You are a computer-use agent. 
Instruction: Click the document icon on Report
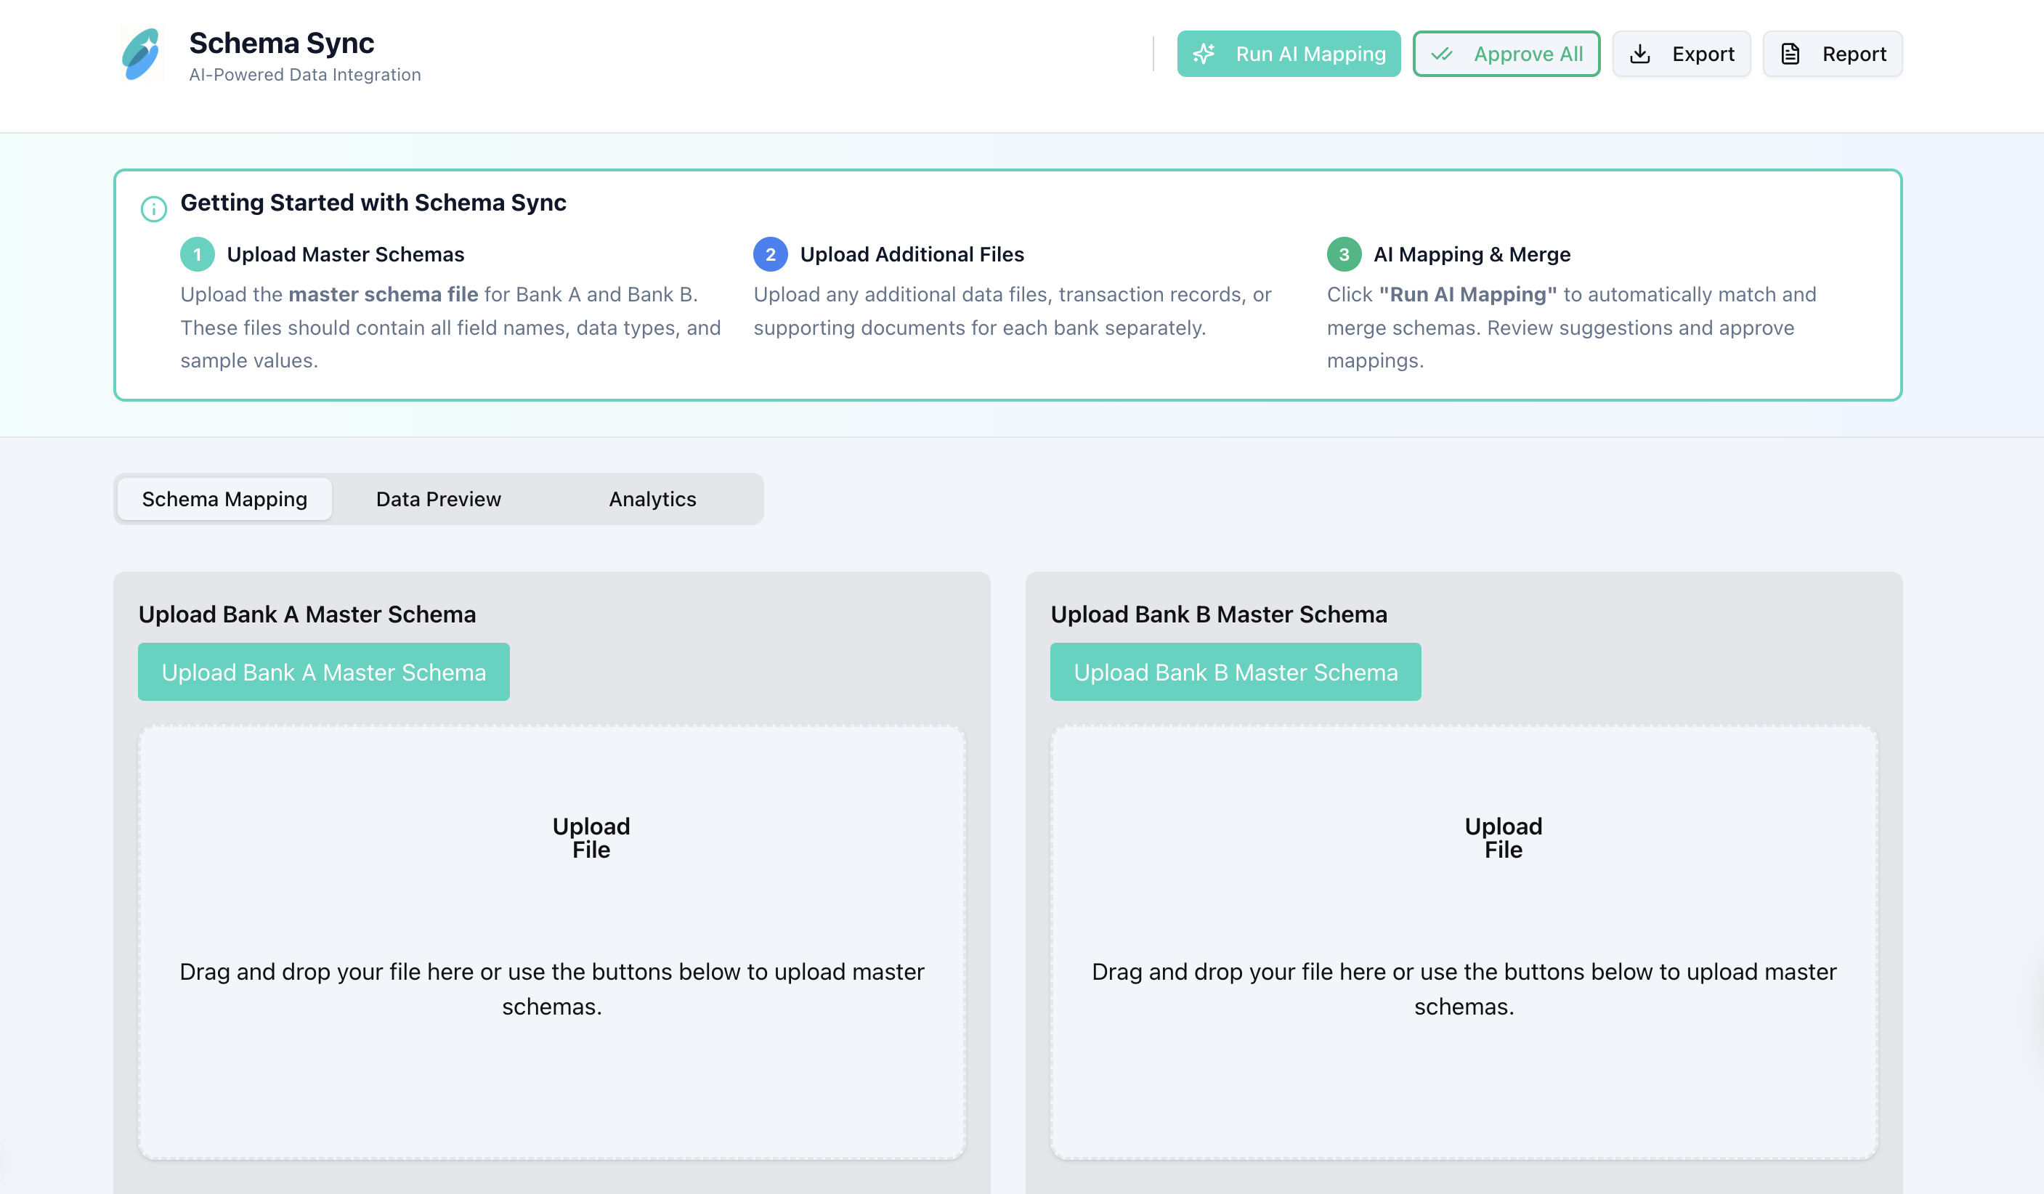pyautogui.click(x=1790, y=54)
